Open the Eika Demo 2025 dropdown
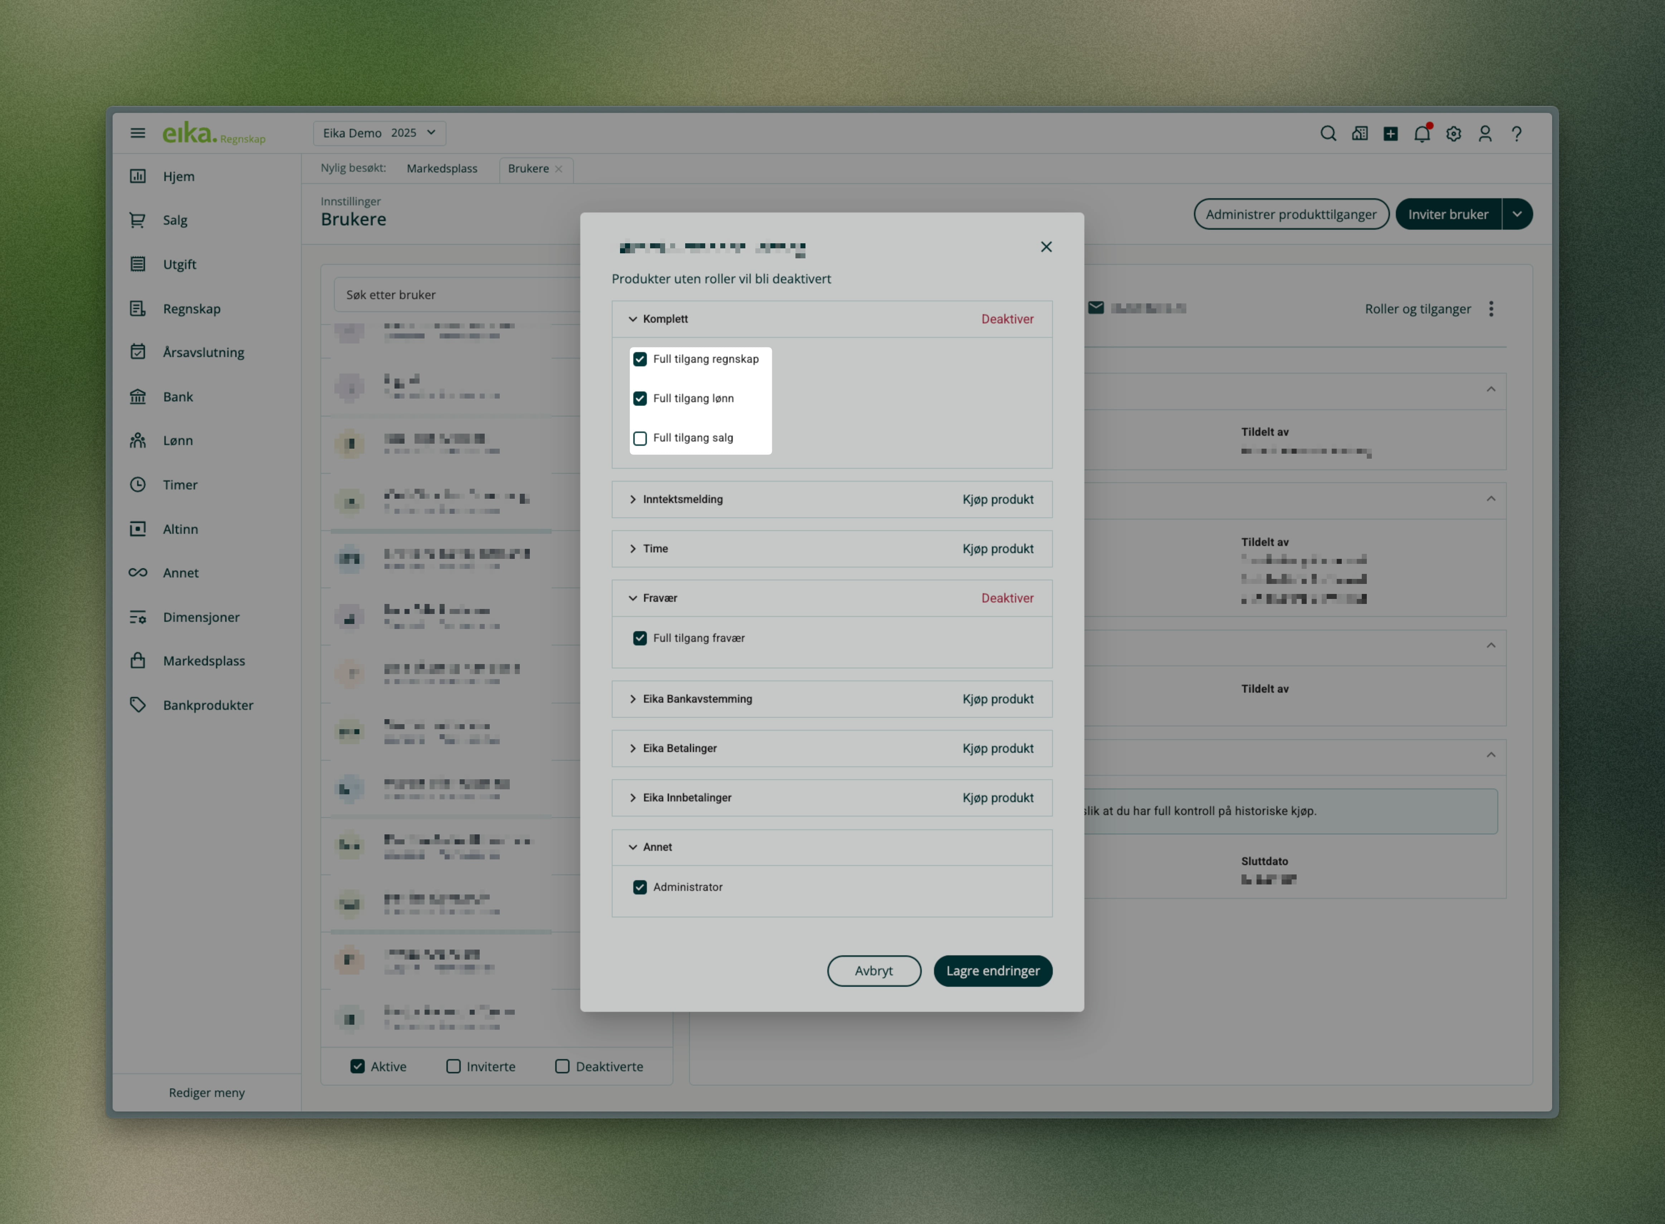Image resolution: width=1665 pixels, height=1224 pixels. point(379,133)
